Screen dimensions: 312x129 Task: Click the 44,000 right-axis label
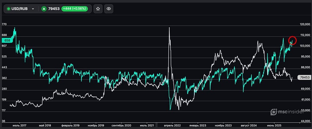pos(305,121)
